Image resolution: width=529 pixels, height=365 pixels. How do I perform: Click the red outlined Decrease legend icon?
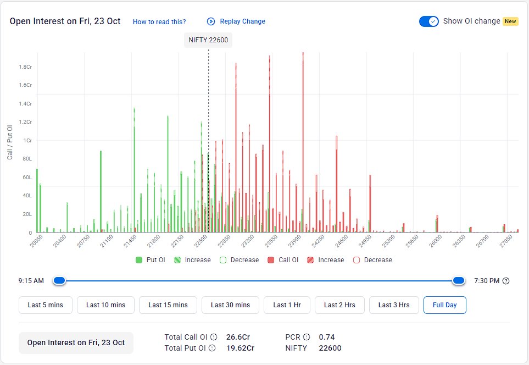(x=357, y=260)
